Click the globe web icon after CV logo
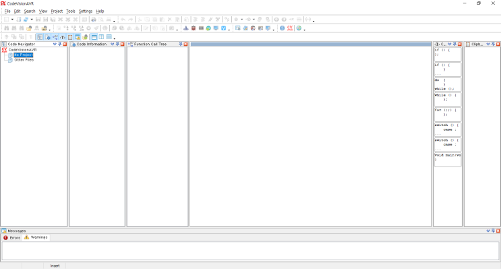This screenshot has height=269, width=501. pos(299,28)
